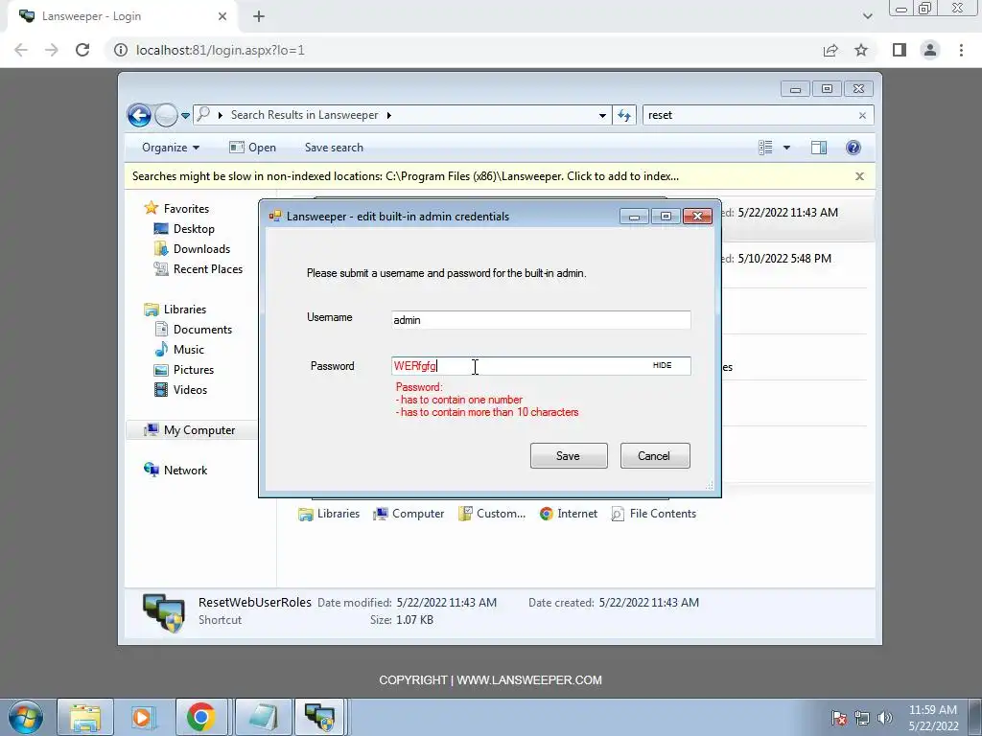This screenshot has width=982, height=736.
Task: Open the view options dropdown arrow
Action: (786, 148)
